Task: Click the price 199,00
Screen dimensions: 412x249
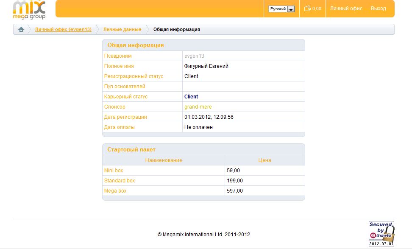Action: click(x=235, y=181)
